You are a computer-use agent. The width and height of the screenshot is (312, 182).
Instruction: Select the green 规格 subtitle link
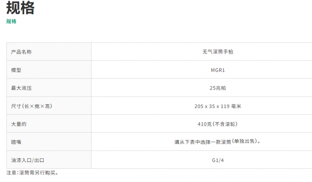11,21
